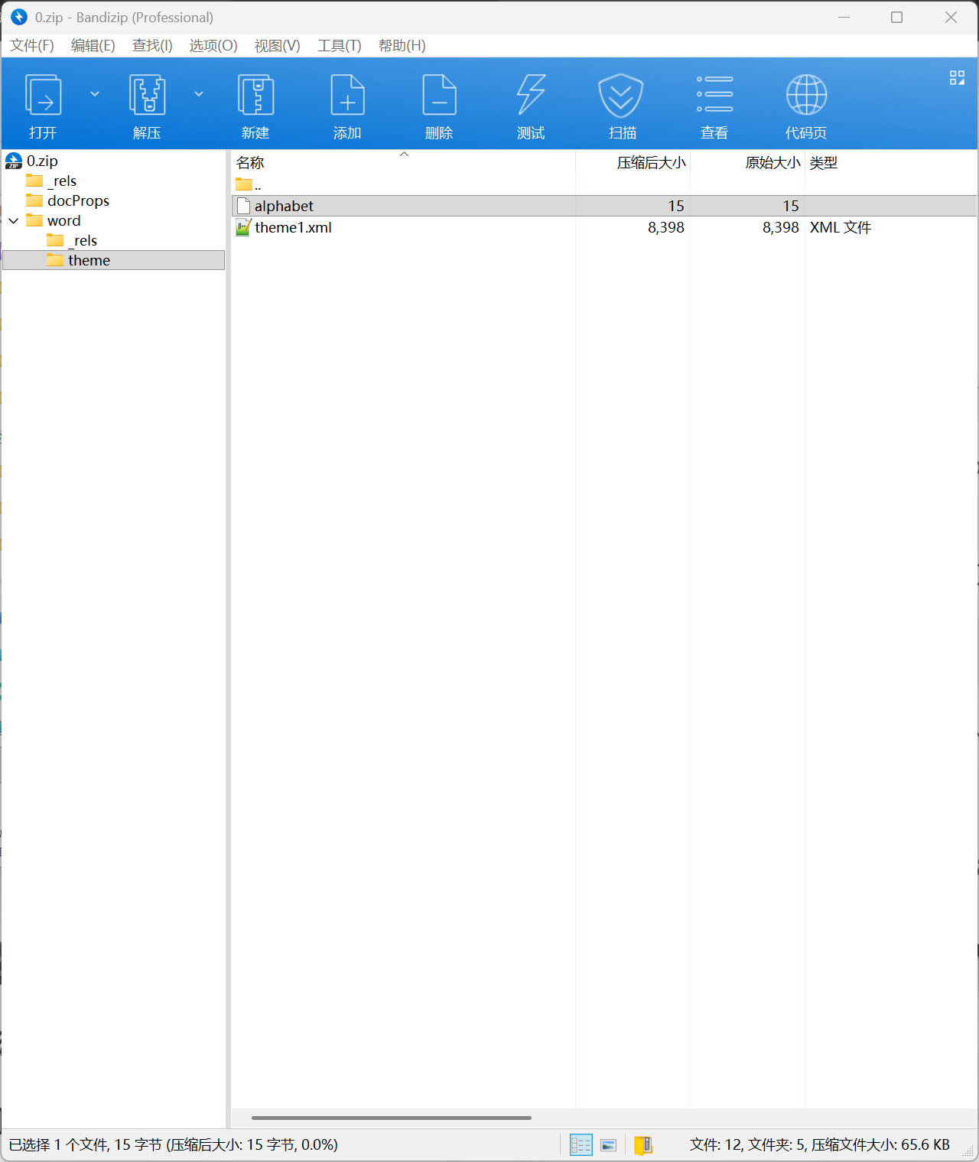The height and width of the screenshot is (1162, 979).
Task: Open the dropdown arrow beside Extract (解压)
Action: click(199, 94)
